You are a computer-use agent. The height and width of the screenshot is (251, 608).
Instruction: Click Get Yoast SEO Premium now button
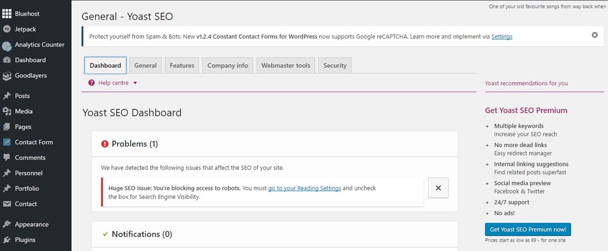coord(528,229)
